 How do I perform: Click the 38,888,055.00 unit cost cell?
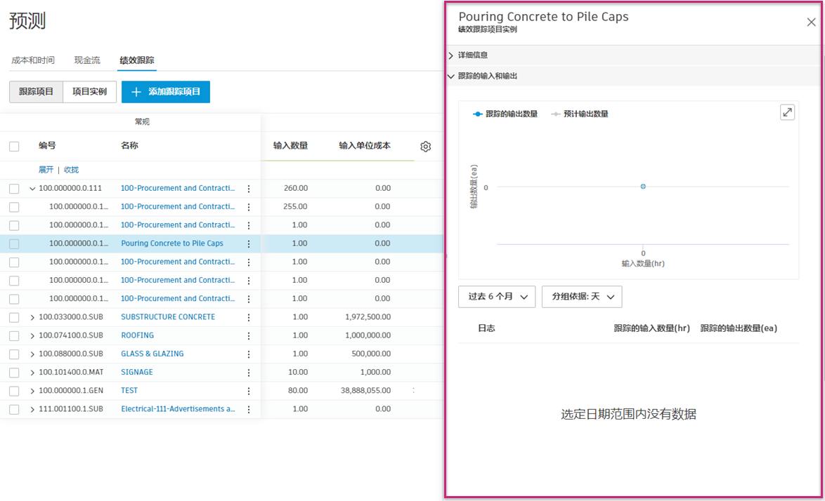365,391
